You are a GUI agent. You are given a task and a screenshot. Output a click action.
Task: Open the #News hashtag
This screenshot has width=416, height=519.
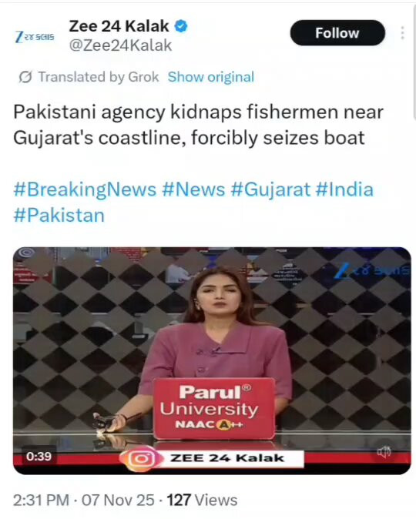point(193,189)
